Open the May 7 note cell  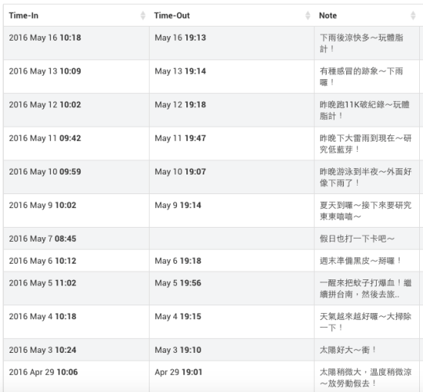367,239
